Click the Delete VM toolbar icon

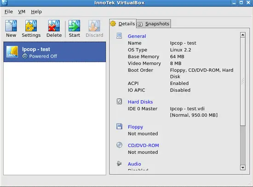54,26
